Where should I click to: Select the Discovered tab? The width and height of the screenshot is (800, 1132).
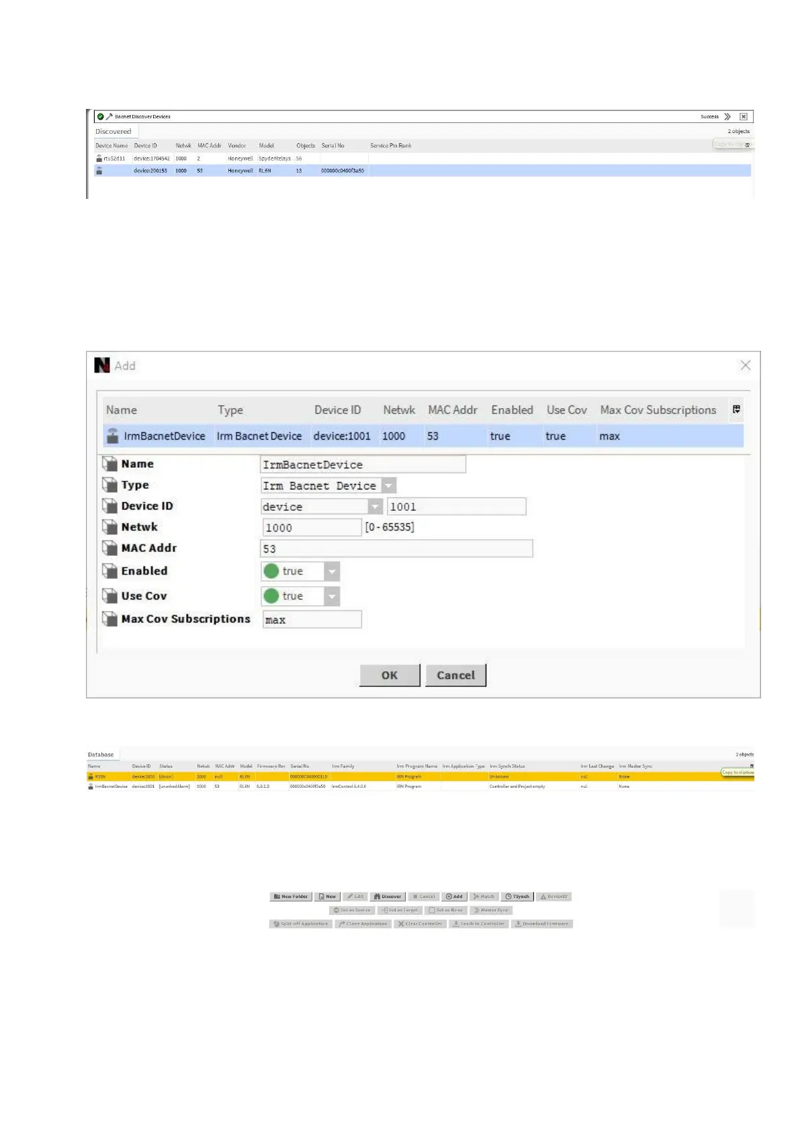point(114,131)
